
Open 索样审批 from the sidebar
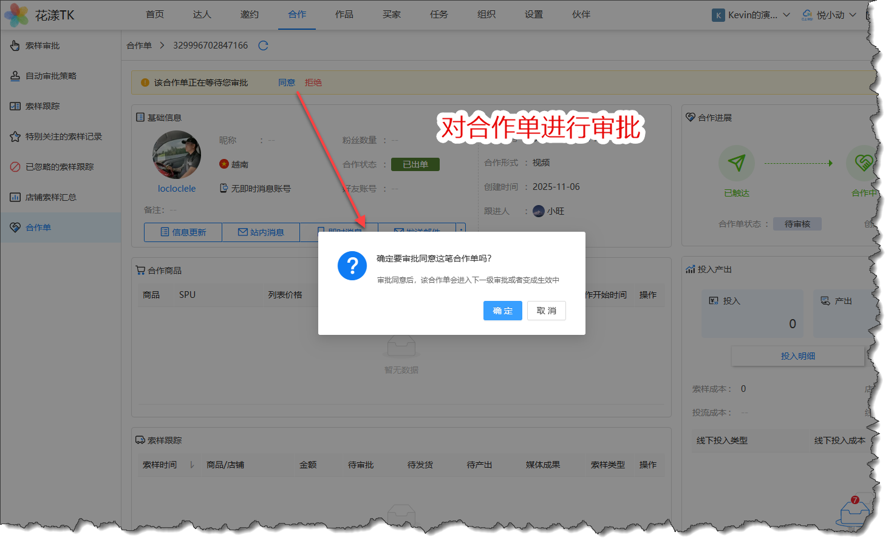coord(43,45)
